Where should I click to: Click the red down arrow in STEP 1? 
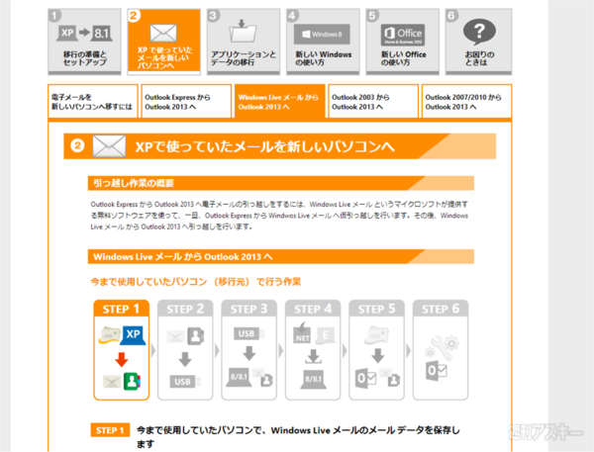click(x=121, y=359)
